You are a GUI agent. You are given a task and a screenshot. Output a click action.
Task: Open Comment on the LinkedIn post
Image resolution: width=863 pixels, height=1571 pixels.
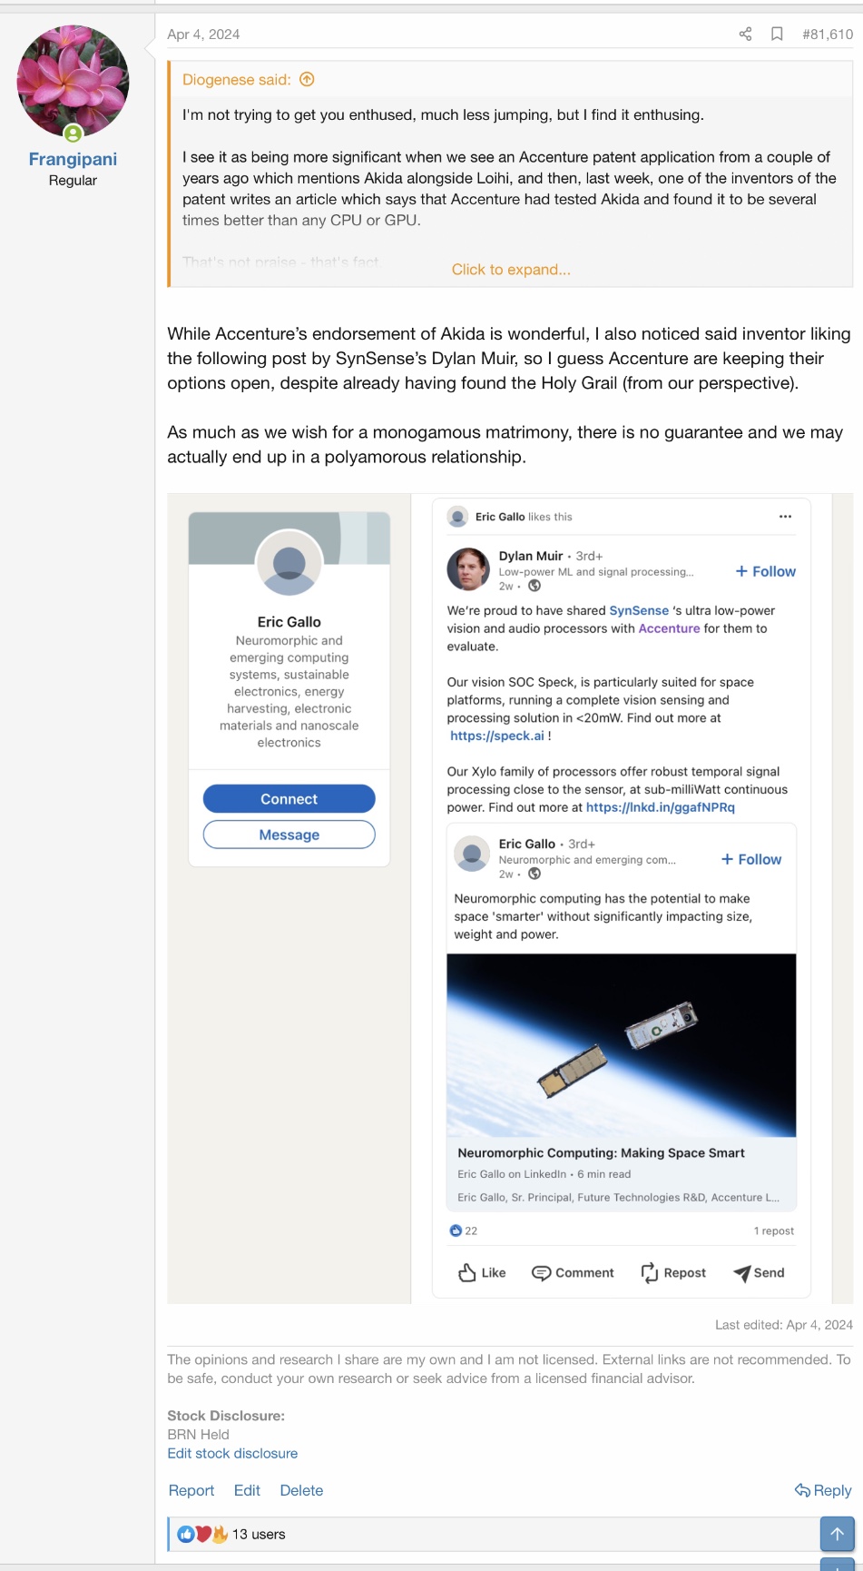pyautogui.click(x=573, y=1273)
